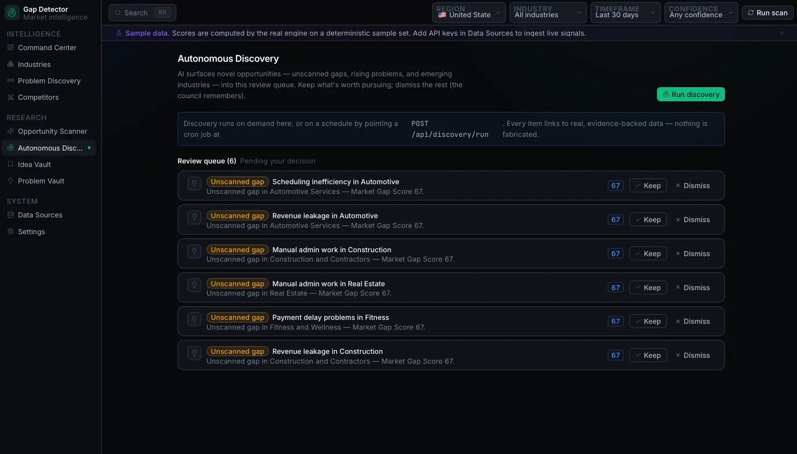Click the 'POST /api/discovery/run' code text
797x454 pixels.
pos(450,129)
